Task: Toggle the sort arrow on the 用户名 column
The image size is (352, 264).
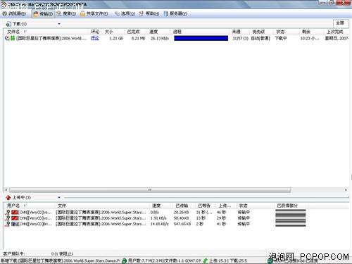Action: (x=25, y=206)
